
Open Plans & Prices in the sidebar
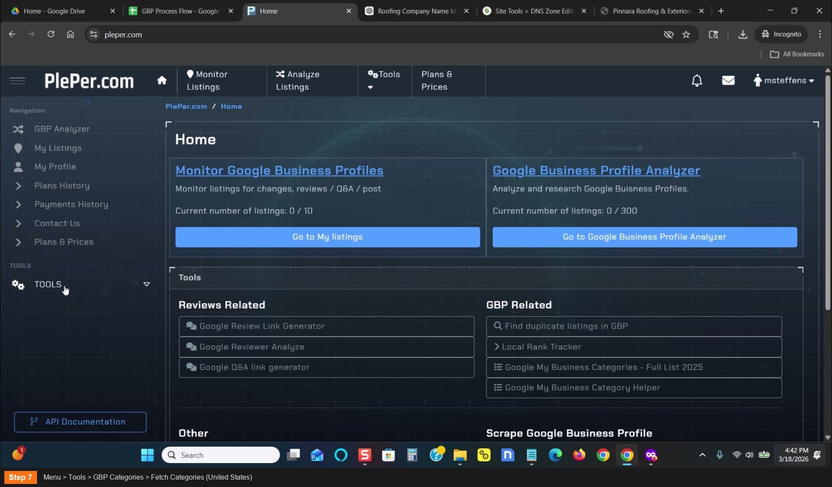(x=64, y=242)
